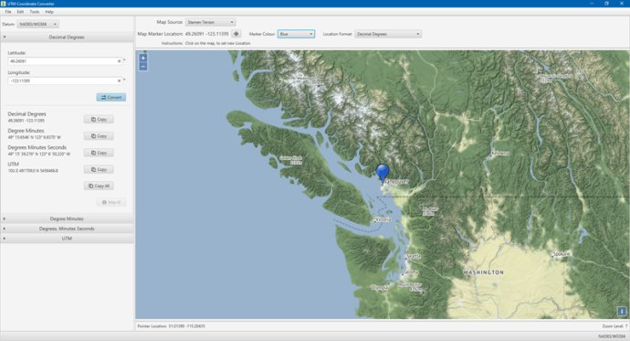Open the Map Source dropdown
Screen dimensions: 630x341
(x=211, y=22)
